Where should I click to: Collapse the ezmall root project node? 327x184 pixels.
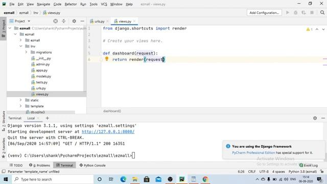pos(10,28)
